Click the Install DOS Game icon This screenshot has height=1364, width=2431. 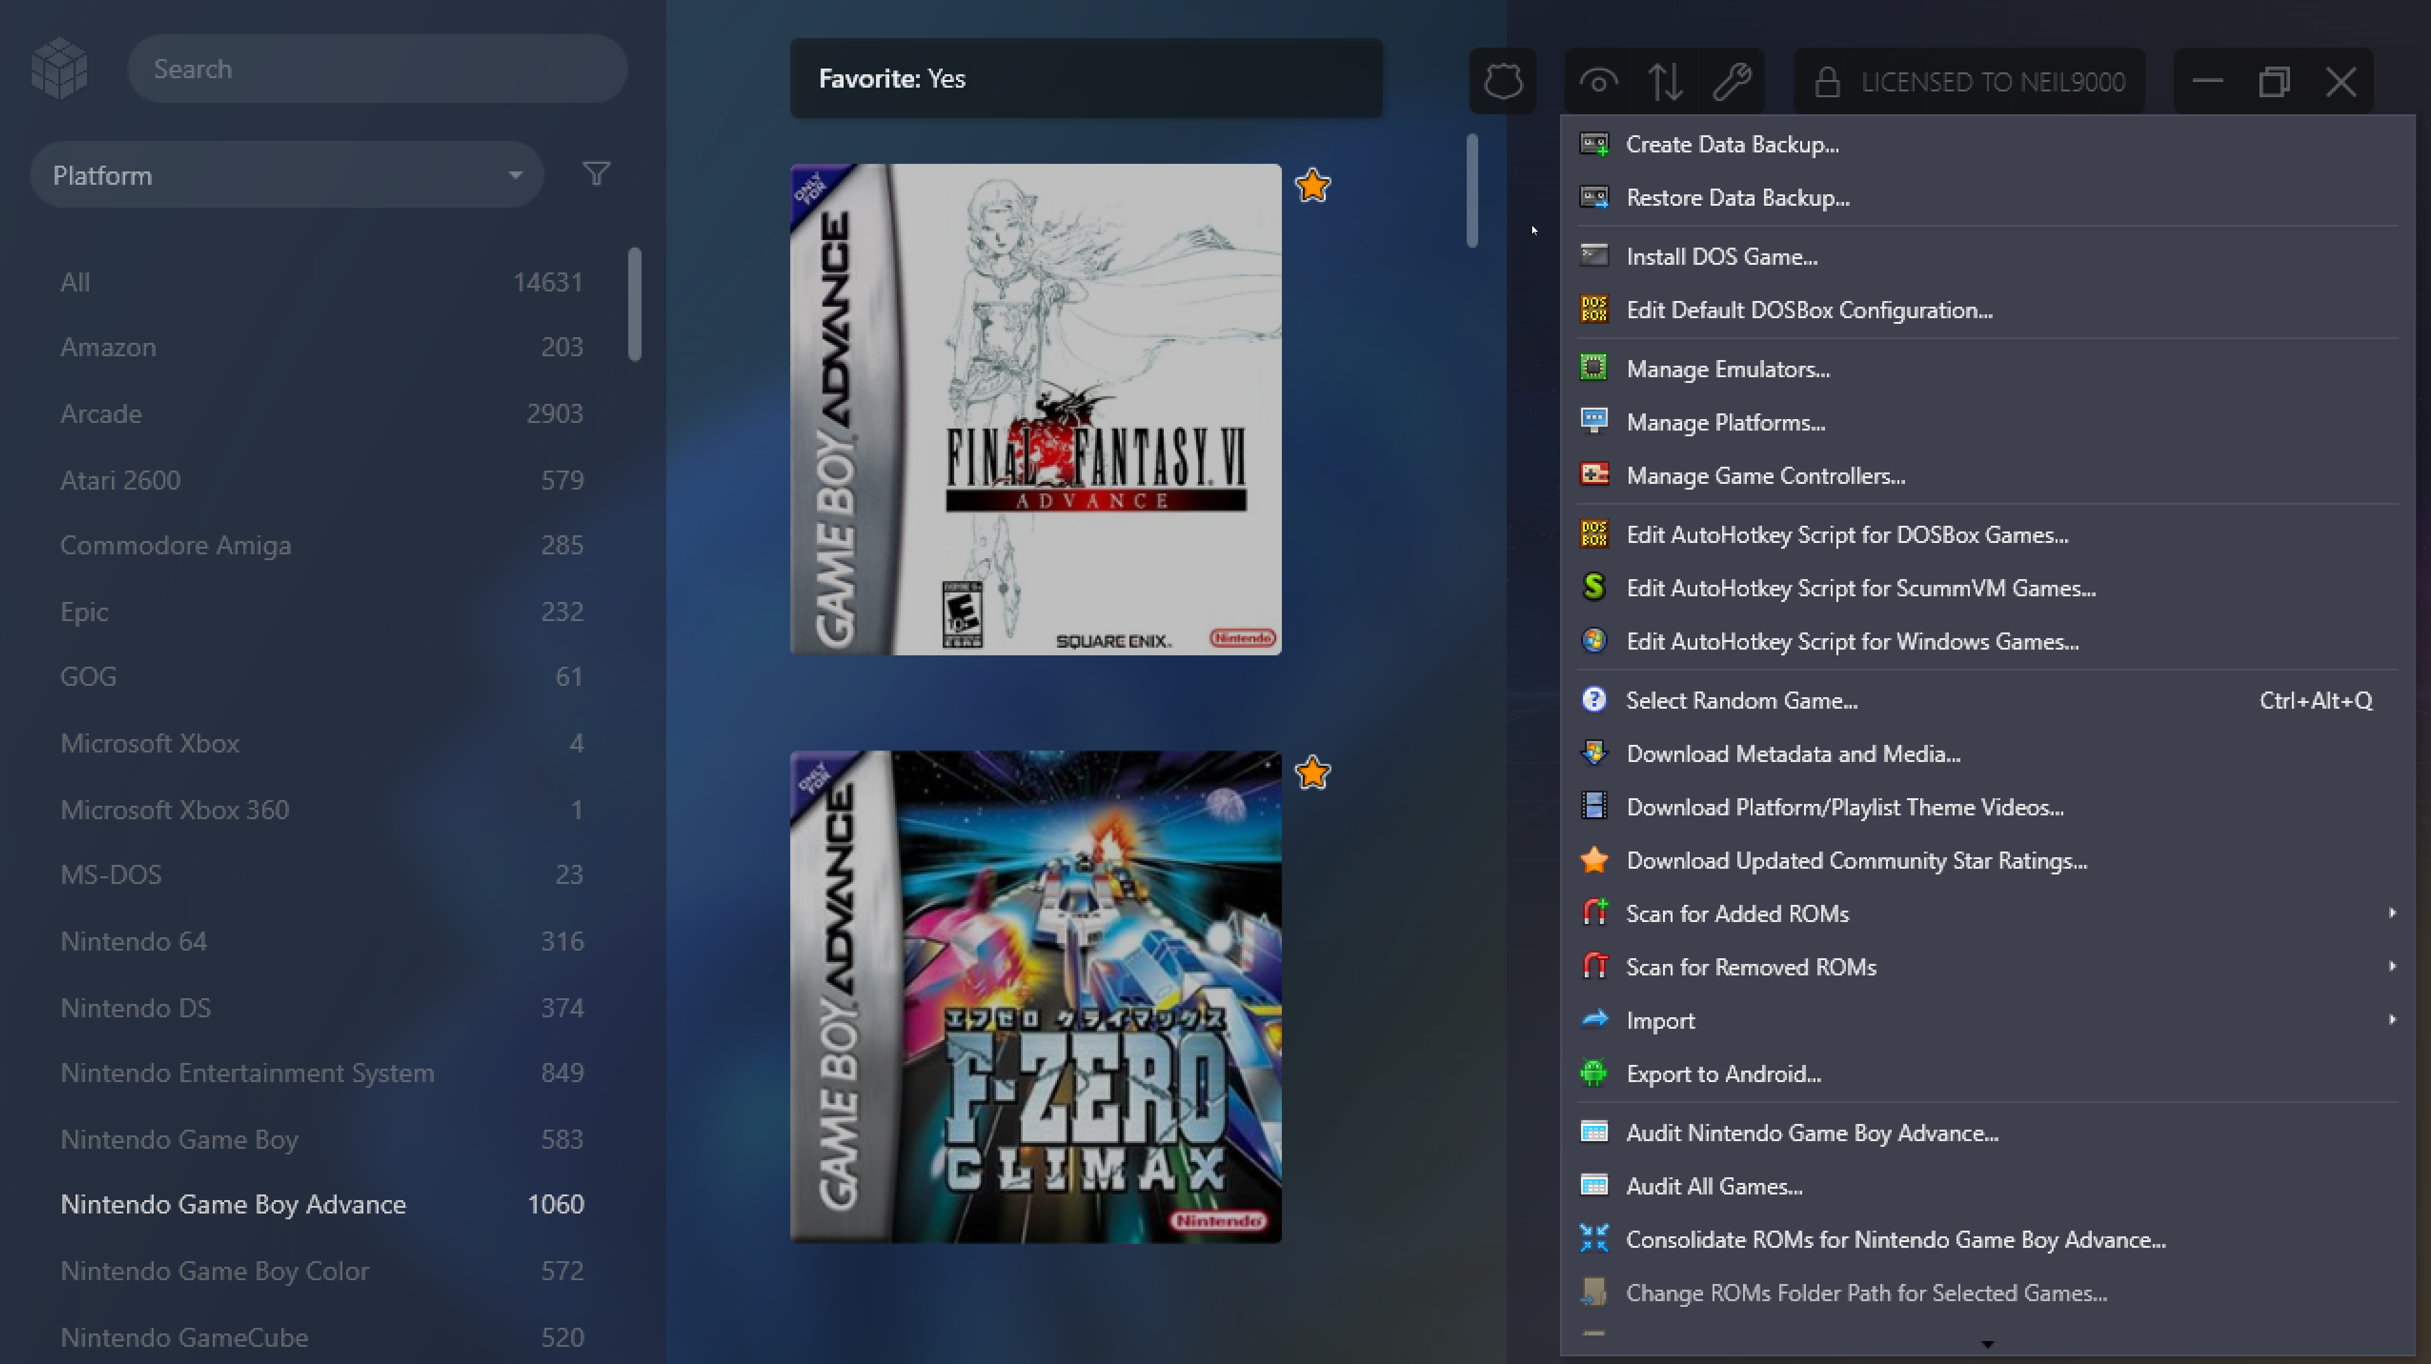tap(1594, 256)
